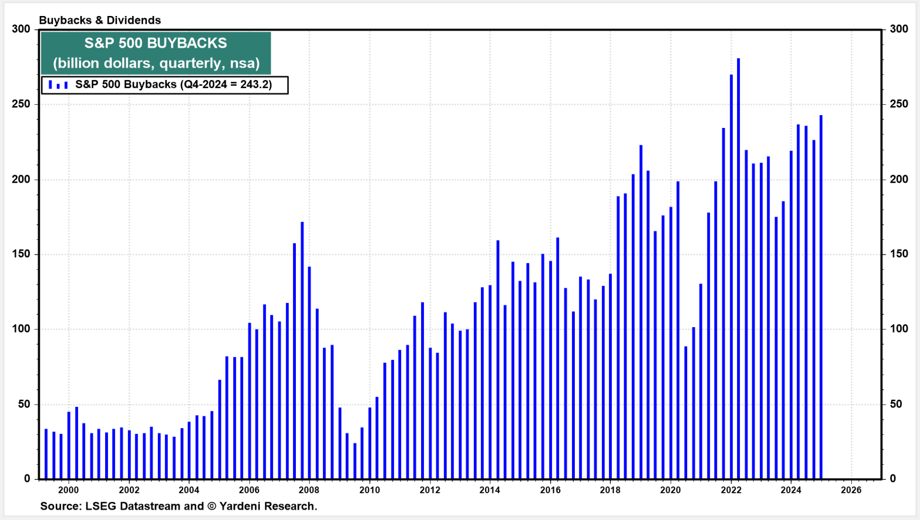The width and height of the screenshot is (920, 520).
Task: Click the Buybacks & Dividends heading
Action: point(100,20)
